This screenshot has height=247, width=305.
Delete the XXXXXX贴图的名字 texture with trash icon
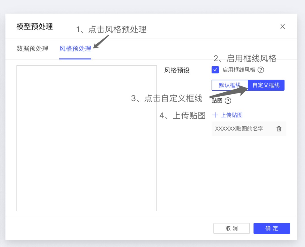tap(279, 129)
